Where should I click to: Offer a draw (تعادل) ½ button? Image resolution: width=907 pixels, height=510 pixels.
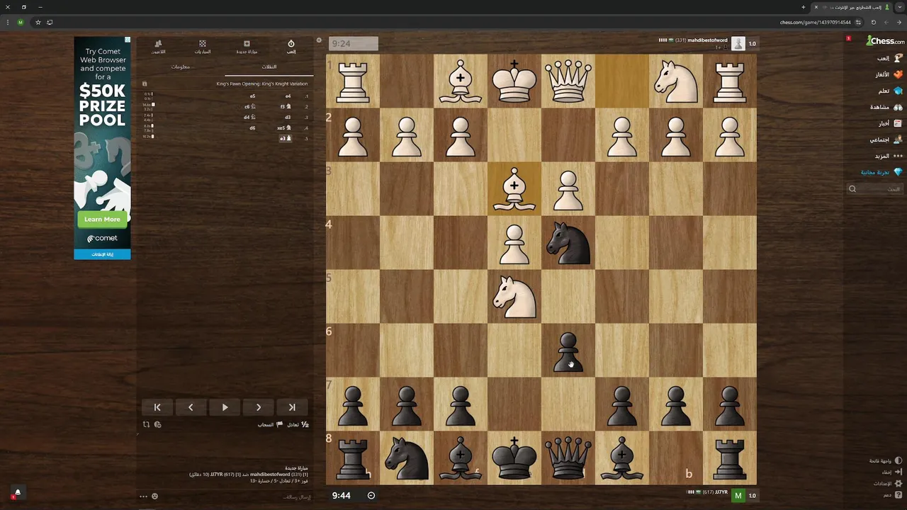(298, 424)
